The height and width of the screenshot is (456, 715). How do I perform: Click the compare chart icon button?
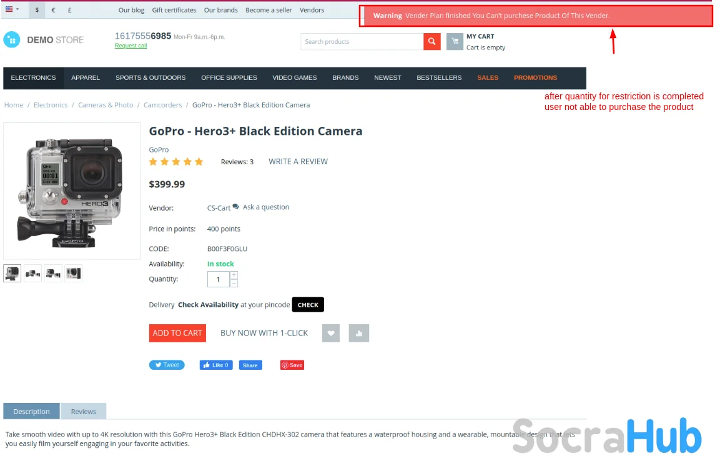359,333
